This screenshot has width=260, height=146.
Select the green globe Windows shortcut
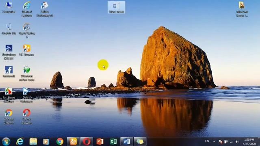tap(27, 74)
